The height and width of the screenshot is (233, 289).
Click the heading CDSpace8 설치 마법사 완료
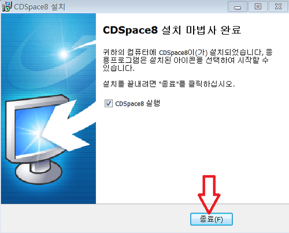[x=172, y=30]
